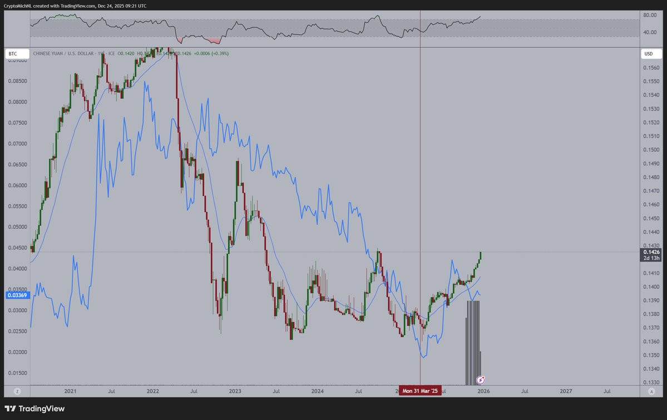667x420 pixels.
Task: Click the 0.1330 value on right price axis
Action: point(651,382)
